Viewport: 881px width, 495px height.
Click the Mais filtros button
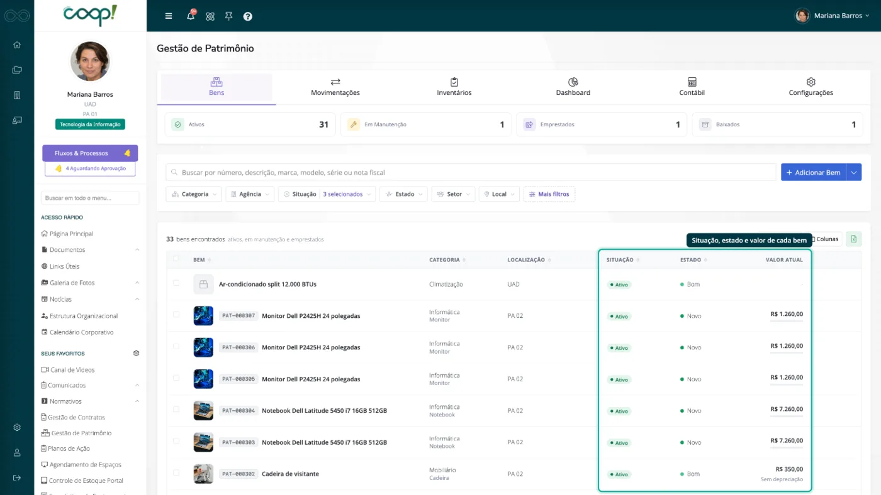549,194
